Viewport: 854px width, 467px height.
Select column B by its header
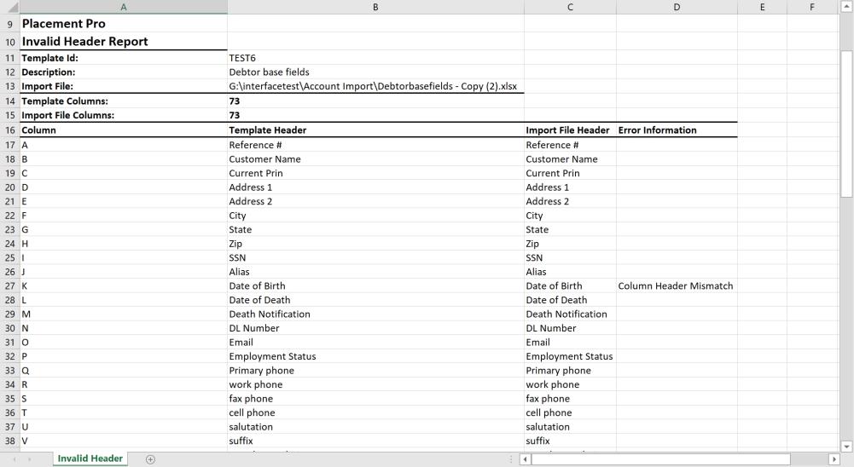[x=375, y=7]
